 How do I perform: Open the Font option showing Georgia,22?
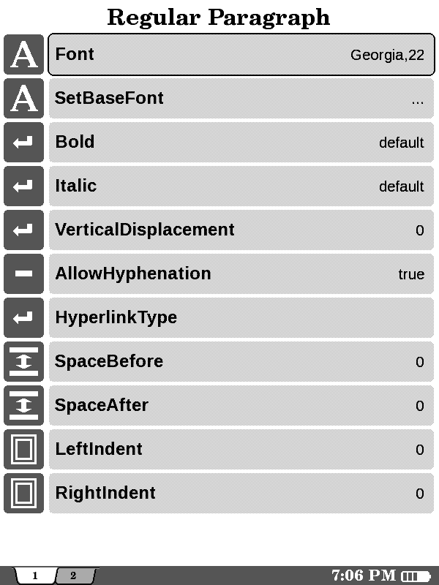coord(241,55)
